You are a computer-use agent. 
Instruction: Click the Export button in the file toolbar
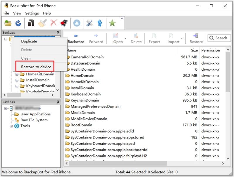tap(154, 38)
